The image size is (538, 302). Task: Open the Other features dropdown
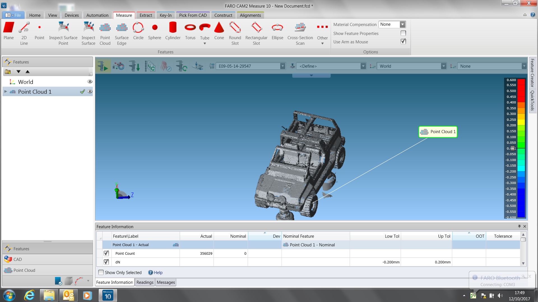click(323, 43)
